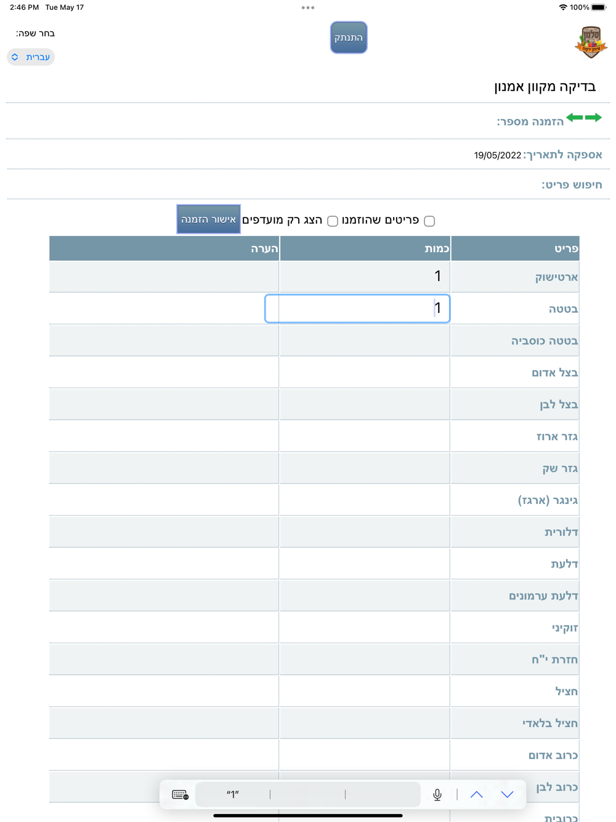This screenshot has width=616, height=822.
Task: Click the green left arrow for previous order
Action: coord(574,118)
